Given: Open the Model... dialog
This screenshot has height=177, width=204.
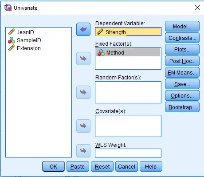Looking at the screenshot, I should (x=182, y=26).
